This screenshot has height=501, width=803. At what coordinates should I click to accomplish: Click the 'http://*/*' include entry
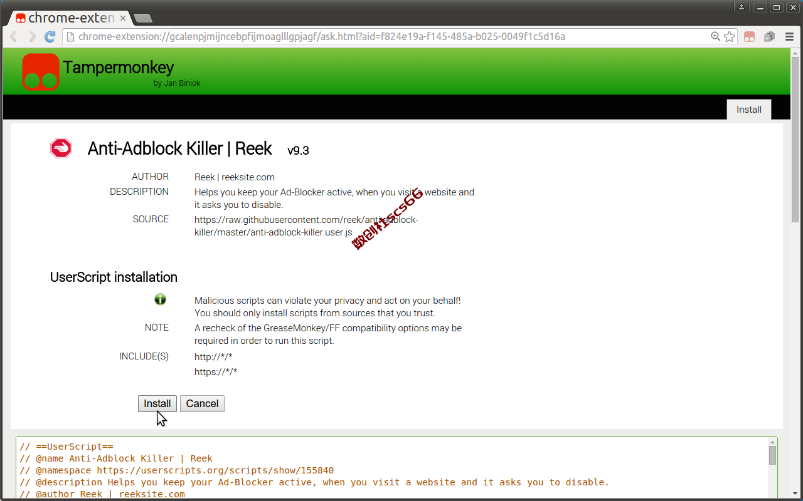213,357
